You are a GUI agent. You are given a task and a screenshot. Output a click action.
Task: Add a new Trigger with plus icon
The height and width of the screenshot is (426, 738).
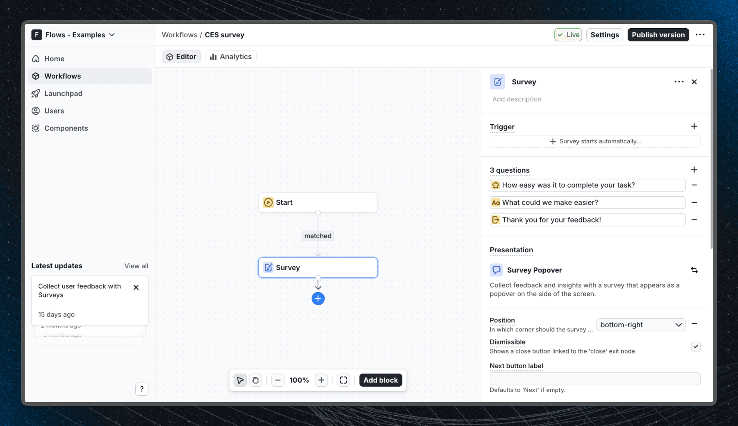pyautogui.click(x=694, y=126)
